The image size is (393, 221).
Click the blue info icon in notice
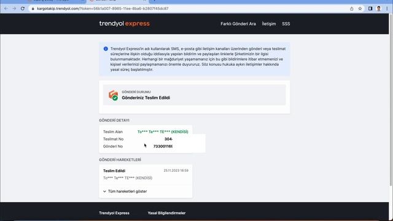point(106,49)
